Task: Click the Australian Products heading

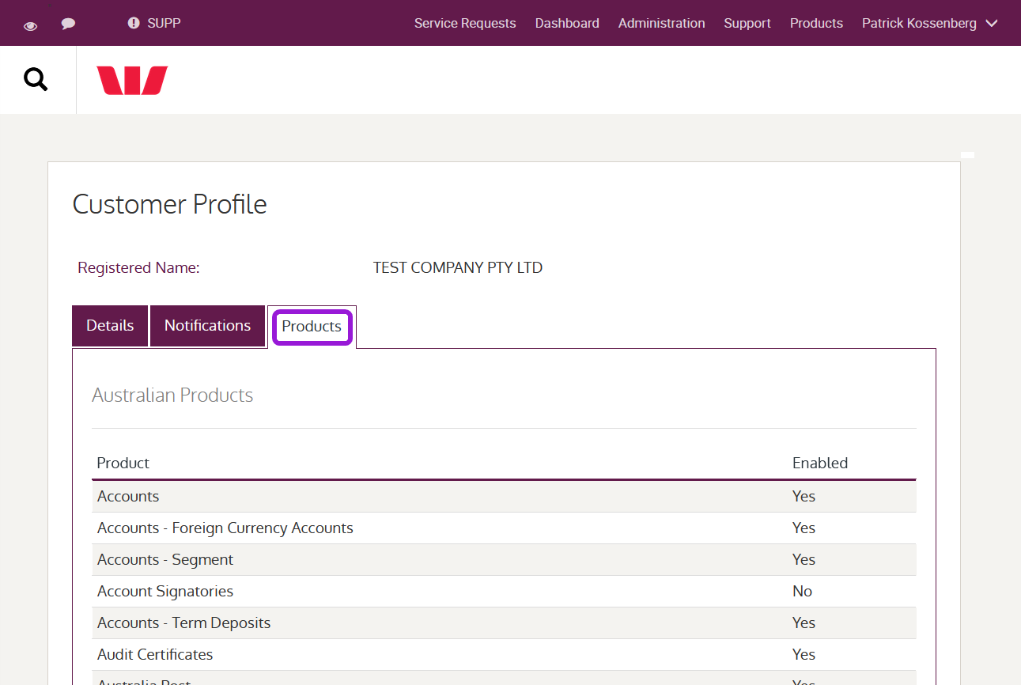Action: click(x=172, y=395)
